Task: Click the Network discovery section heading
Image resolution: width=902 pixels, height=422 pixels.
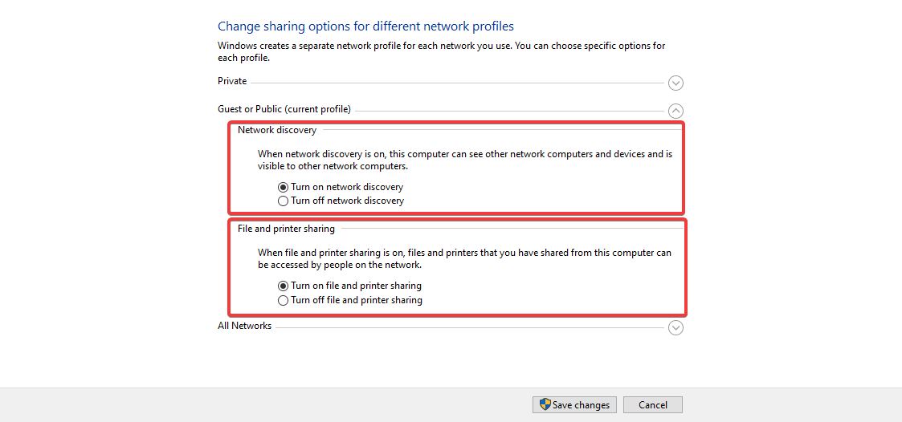Action: tap(277, 130)
